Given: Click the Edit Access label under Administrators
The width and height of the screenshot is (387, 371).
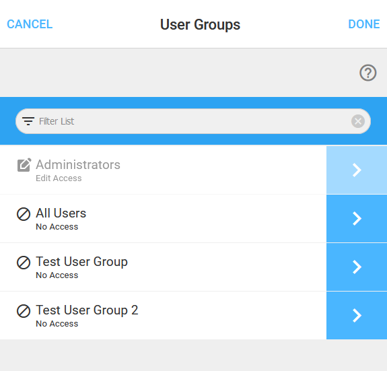Looking at the screenshot, I should pyautogui.click(x=59, y=178).
